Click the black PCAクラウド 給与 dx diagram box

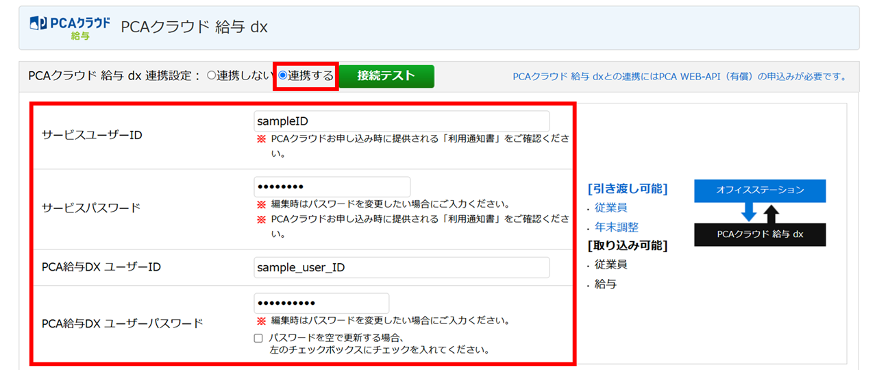[x=760, y=234]
